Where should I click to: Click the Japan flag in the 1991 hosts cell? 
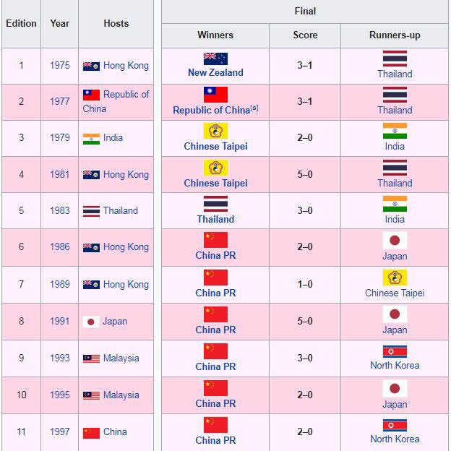point(91,322)
